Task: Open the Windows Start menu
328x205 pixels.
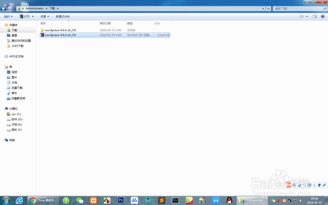Action: [x=6, y=200]
